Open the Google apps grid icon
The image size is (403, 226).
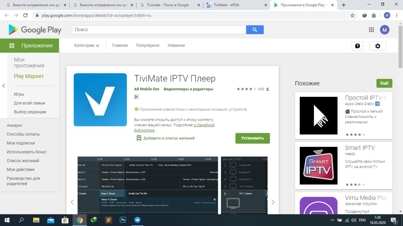(372, 30)
